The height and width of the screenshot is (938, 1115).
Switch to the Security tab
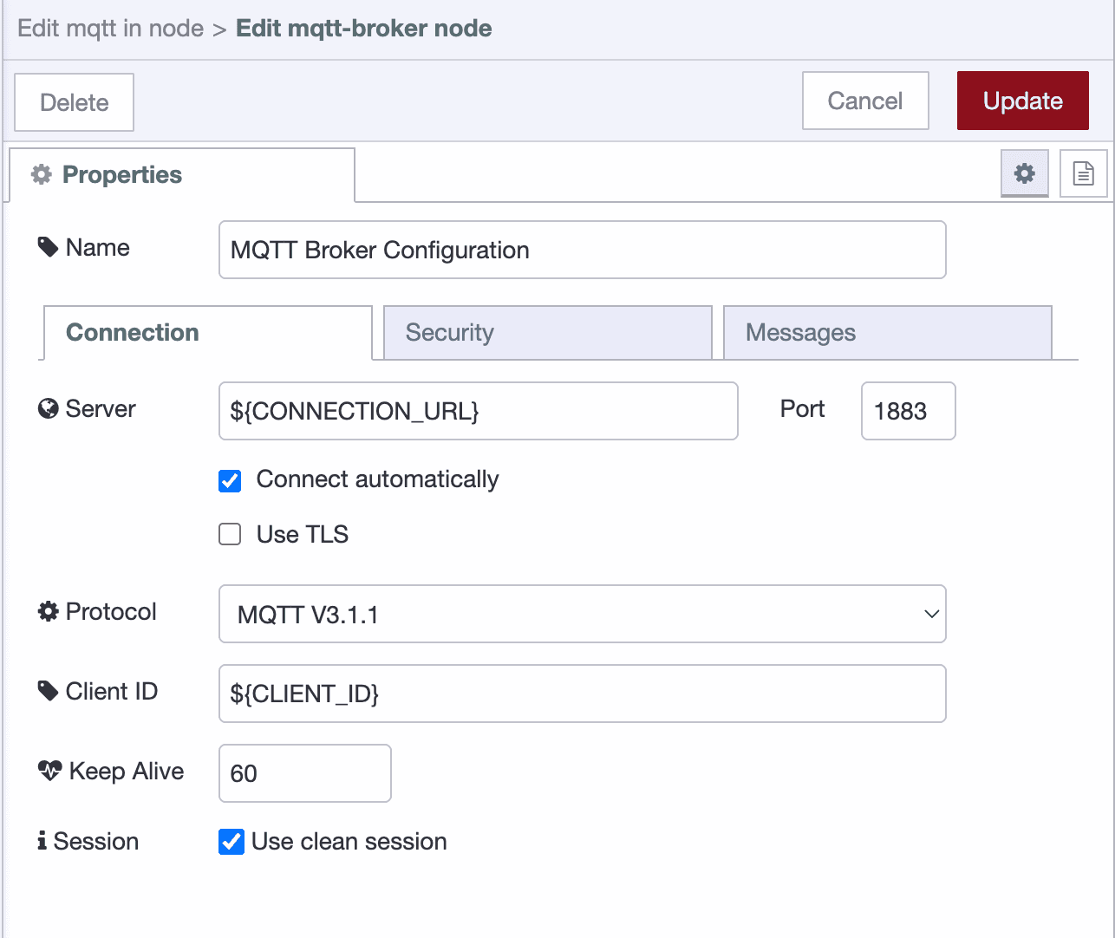click(x=547, y=332)
